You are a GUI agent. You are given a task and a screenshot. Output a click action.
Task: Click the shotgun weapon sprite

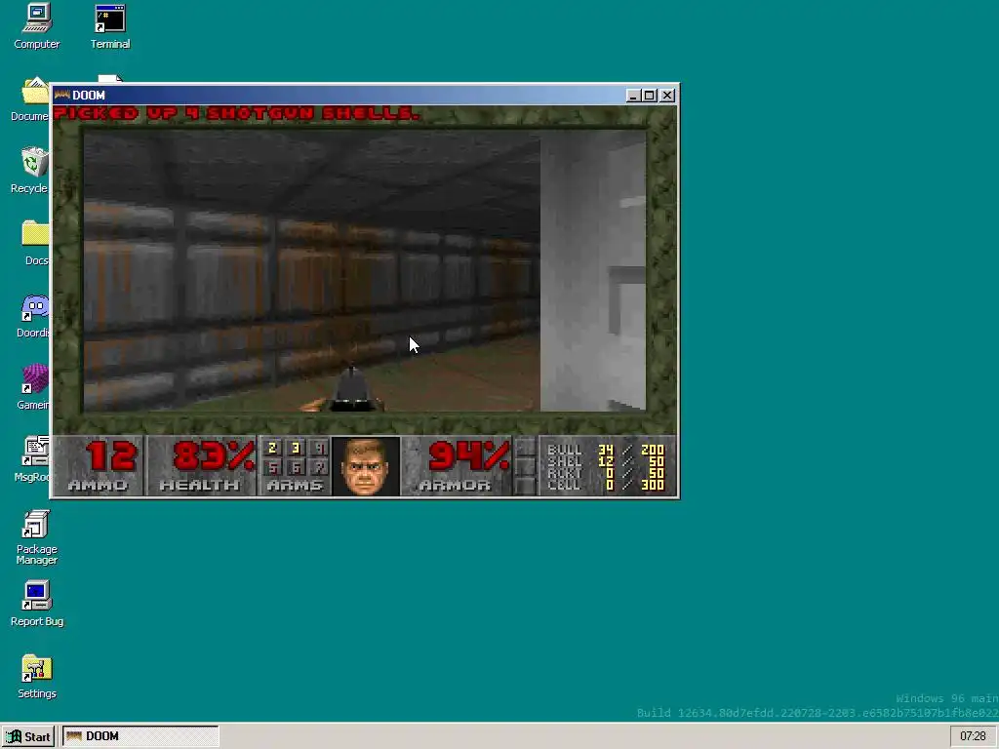click(342, 388)
